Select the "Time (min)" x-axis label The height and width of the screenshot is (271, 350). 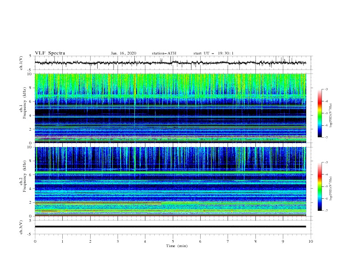tap(177, 246)
